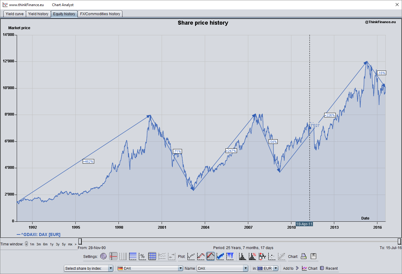Shift time window forward with > button

point(76,244)
